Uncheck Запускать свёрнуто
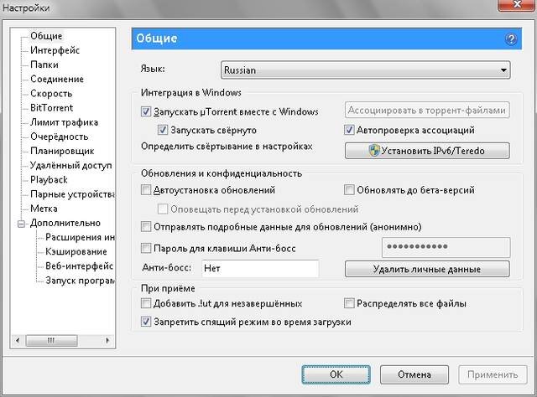 point(162,130)
